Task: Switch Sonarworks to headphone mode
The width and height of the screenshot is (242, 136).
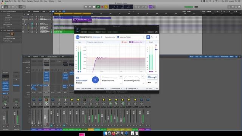Action: point(152,37)
